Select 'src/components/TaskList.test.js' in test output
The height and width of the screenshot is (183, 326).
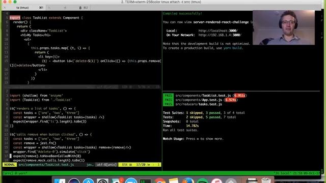pos(203,96)
